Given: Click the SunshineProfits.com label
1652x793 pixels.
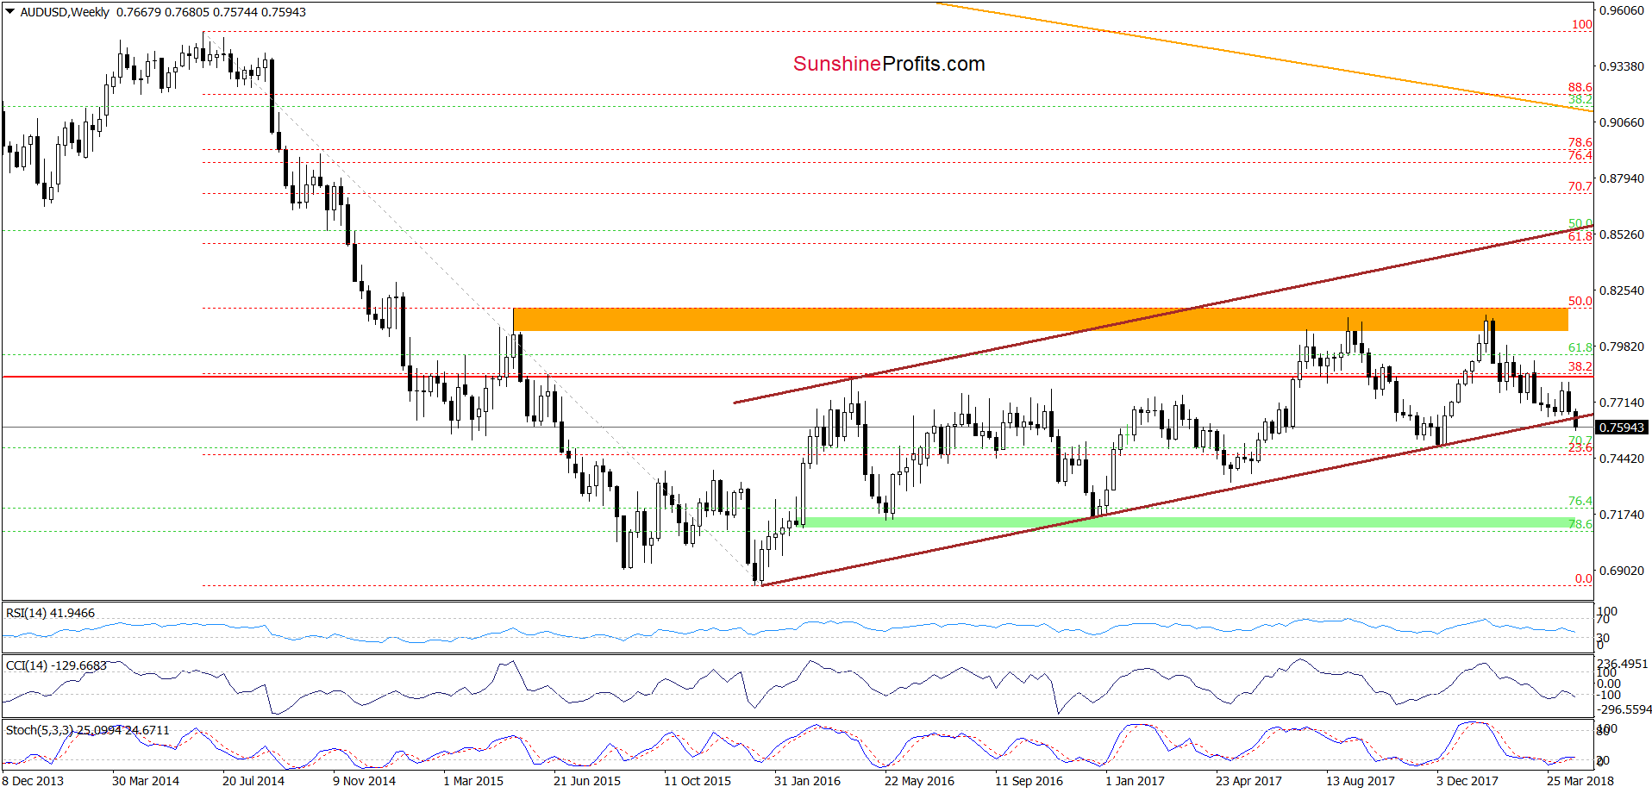Looking at the screenshot, I should coord(889,64).
